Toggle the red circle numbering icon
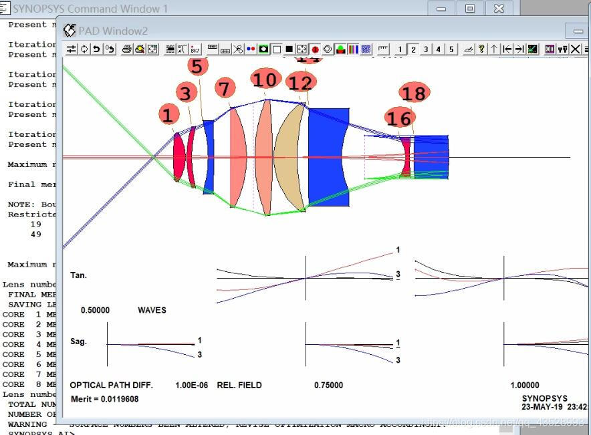 point(315,49)
